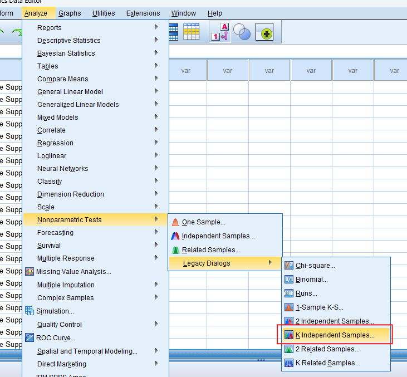
Task: Choose K Independent Samples test
Action: coord(335,335)
